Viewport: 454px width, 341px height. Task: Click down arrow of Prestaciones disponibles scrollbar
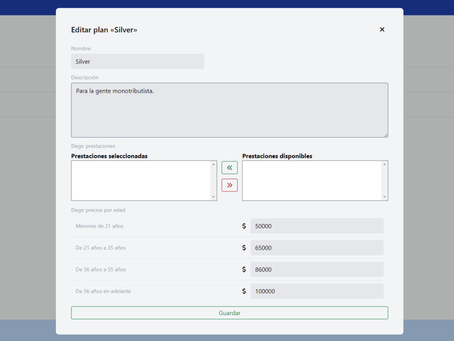pyautogui.click(x=385, y=197)
